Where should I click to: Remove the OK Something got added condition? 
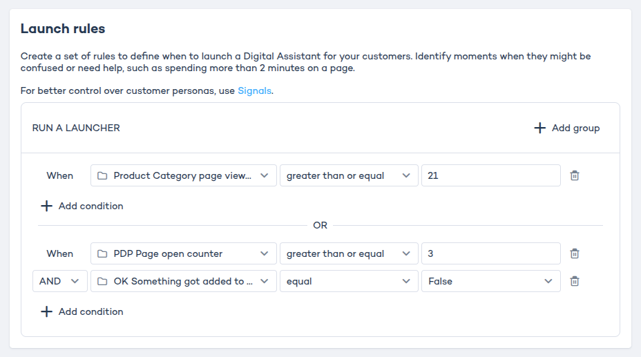[574, 281]
